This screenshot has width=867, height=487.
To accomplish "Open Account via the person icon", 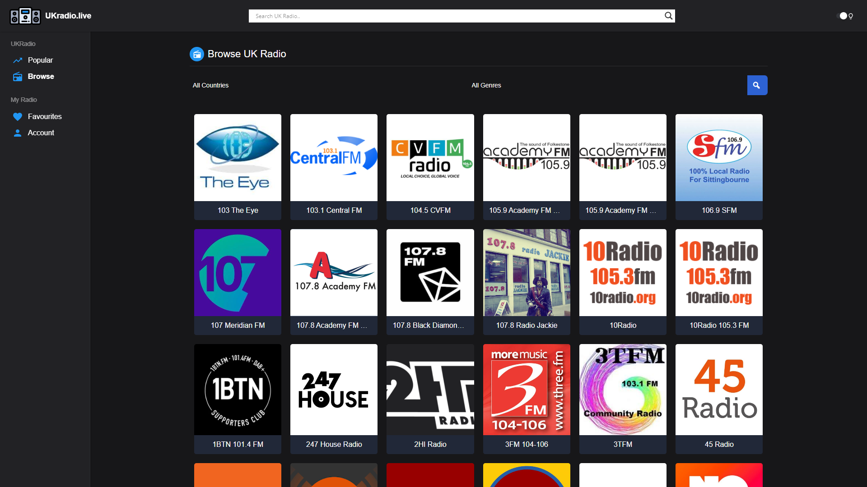I will [18, 133].
